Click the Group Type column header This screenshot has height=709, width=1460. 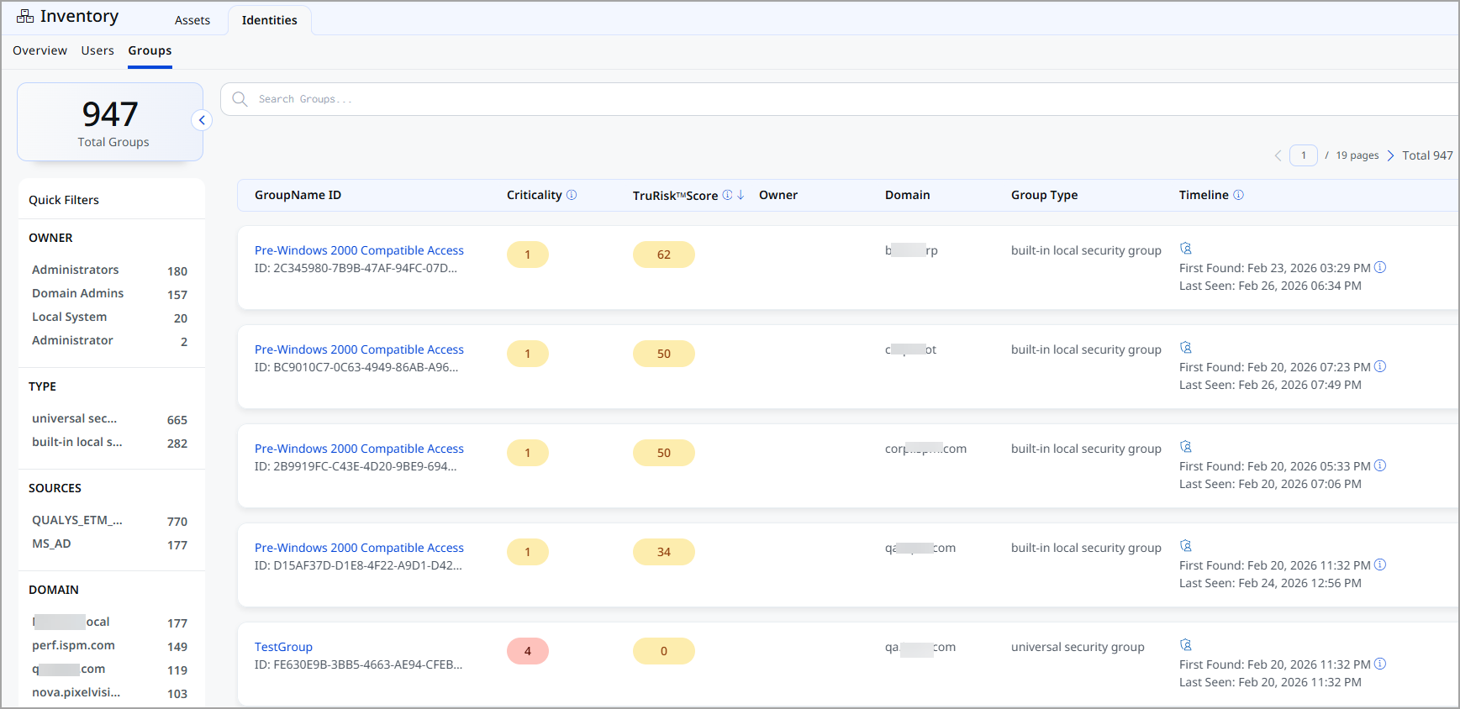(x=1044, y=195)
